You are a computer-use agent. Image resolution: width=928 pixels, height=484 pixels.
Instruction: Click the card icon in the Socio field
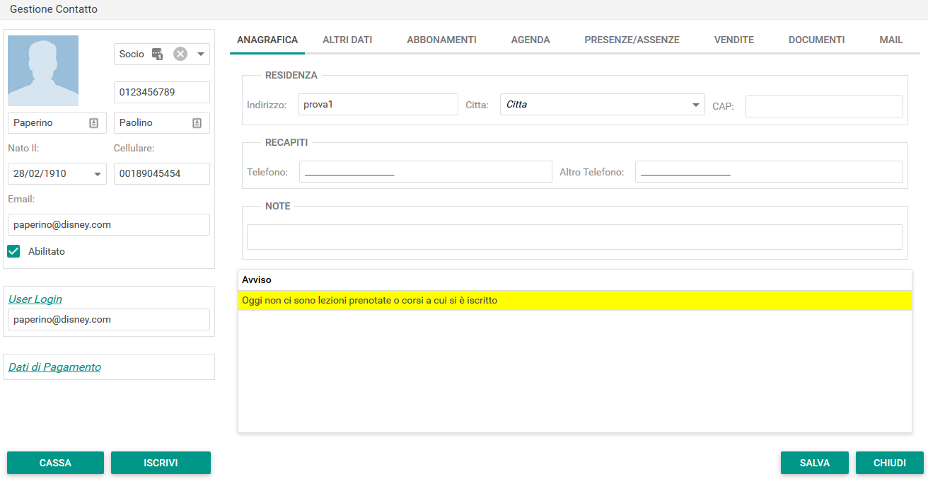coord(158,54)
